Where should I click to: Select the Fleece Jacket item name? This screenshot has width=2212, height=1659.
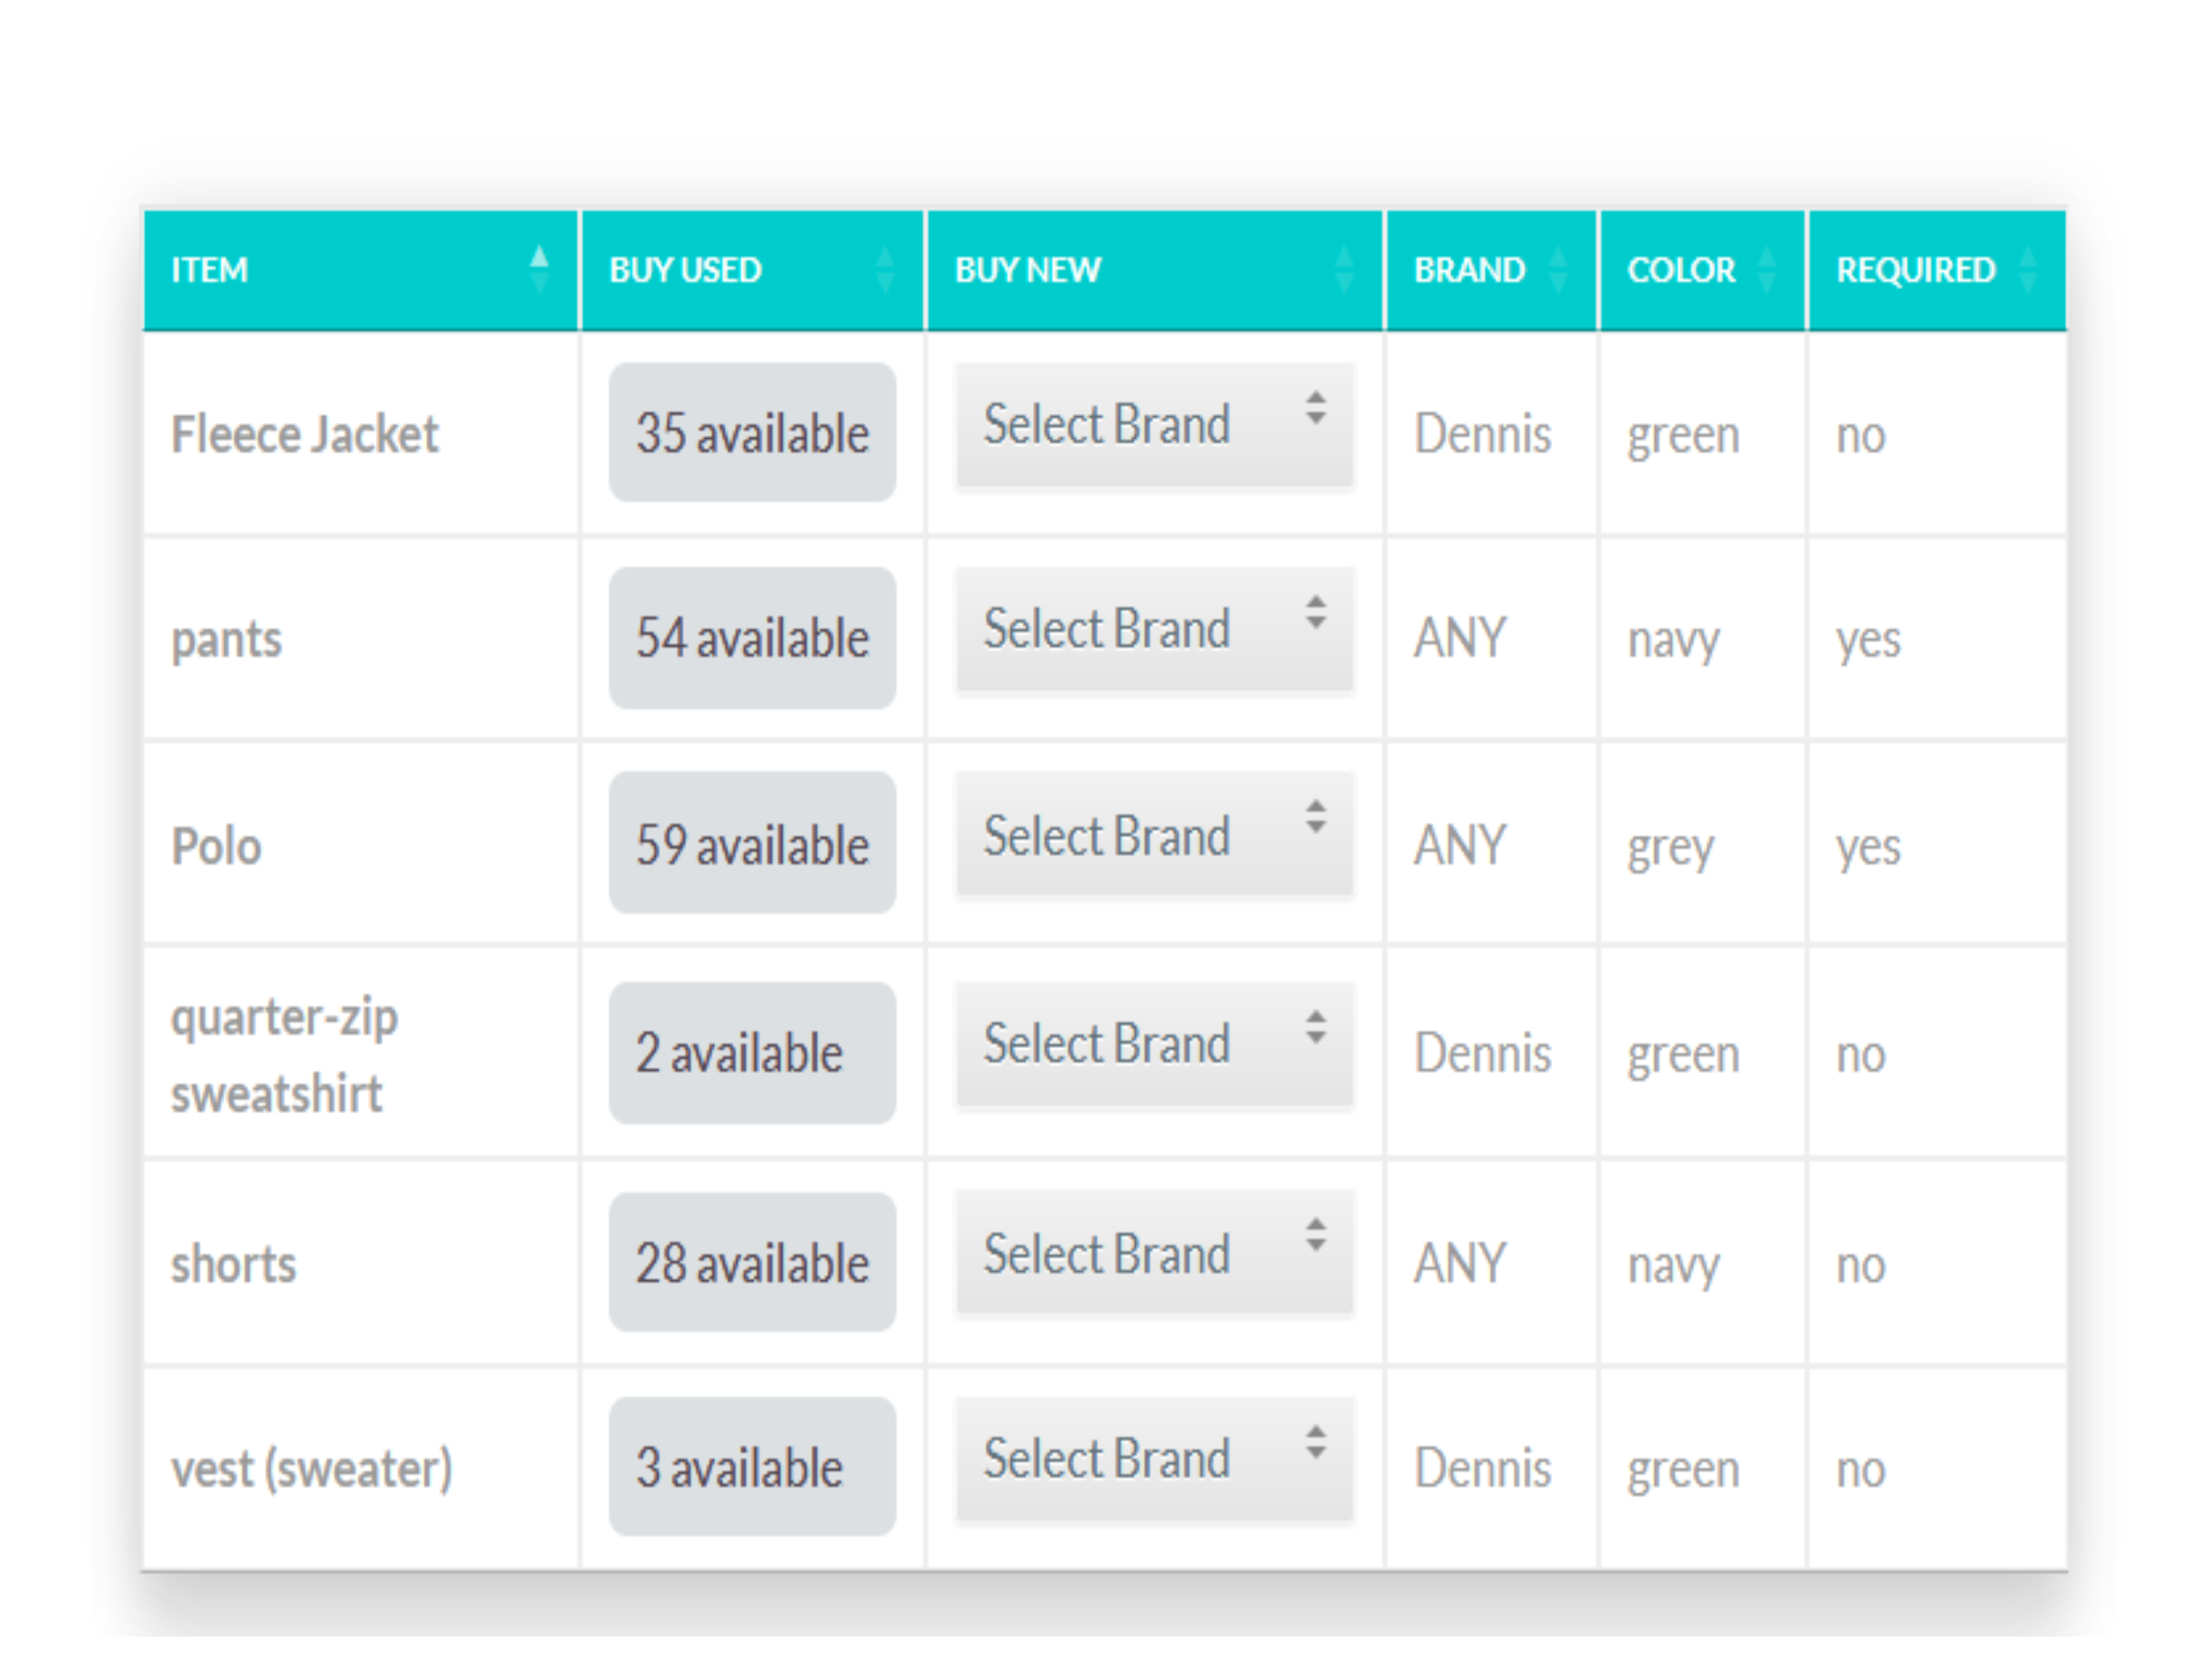pos(305,435)
